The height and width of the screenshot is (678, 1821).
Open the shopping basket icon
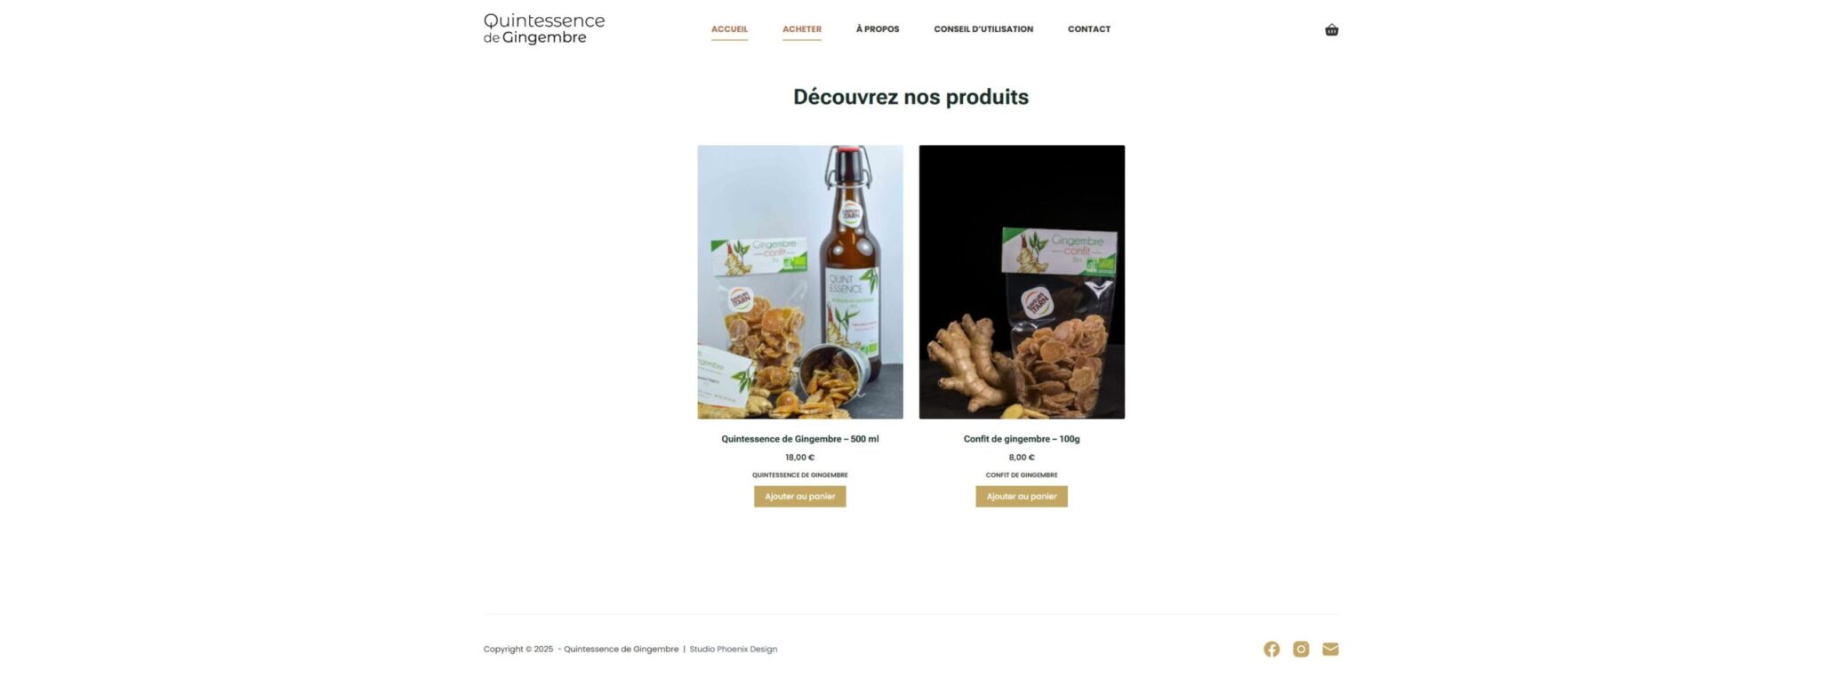pos(1331,30)
